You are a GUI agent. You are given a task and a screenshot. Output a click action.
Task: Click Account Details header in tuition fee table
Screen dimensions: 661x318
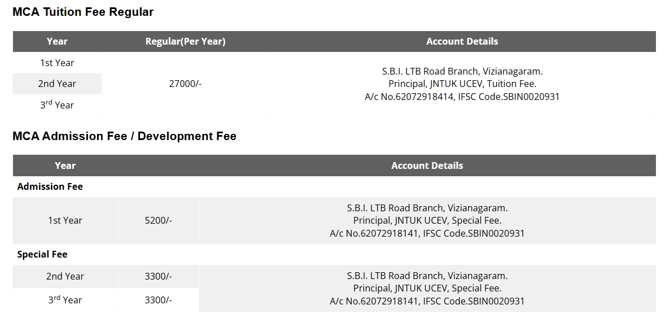click(462, 41)
